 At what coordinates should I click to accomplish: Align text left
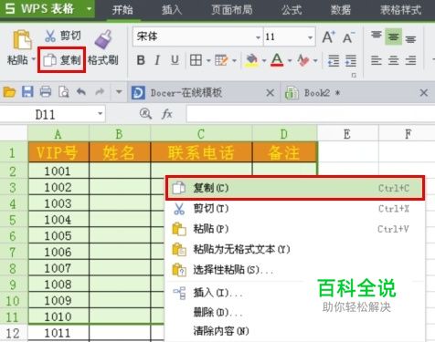[x=377, y=60]
